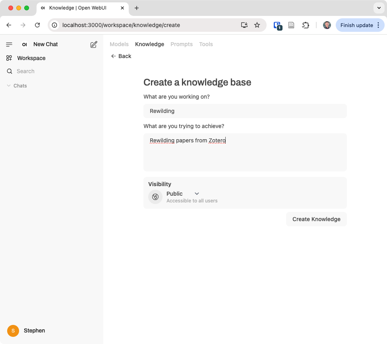Click the install app icon in address bar
The image size is (387, 344).
(x=244, y=25)
